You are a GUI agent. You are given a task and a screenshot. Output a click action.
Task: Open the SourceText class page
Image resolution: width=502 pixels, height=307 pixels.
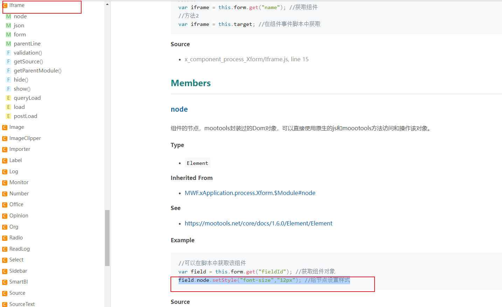tap(22, 304)
